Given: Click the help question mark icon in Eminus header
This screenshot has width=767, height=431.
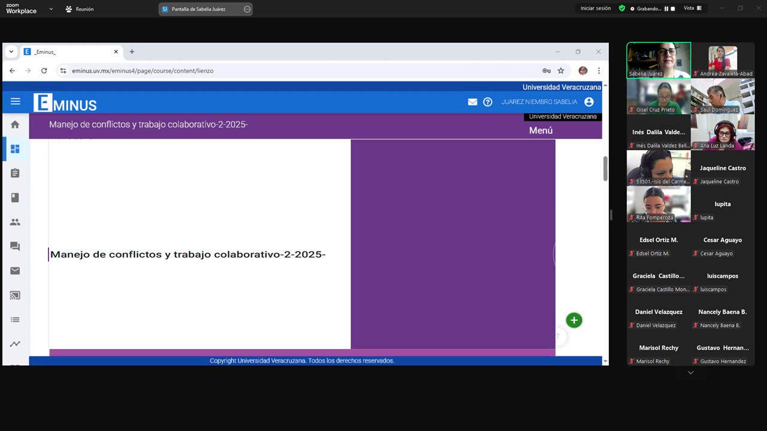Looking at the screenshot, I should (488, 102).
